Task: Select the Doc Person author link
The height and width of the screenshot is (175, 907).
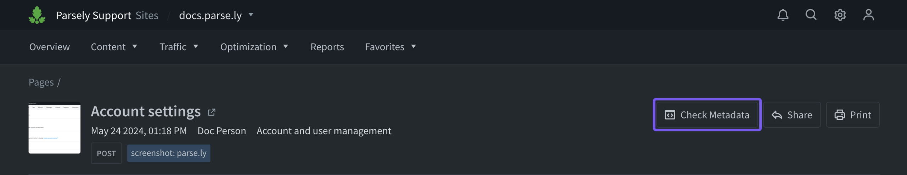Action: tap(222, 131)
